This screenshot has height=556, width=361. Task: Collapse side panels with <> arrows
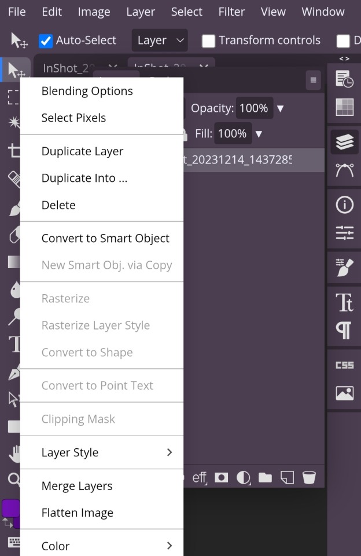[344, 58]
